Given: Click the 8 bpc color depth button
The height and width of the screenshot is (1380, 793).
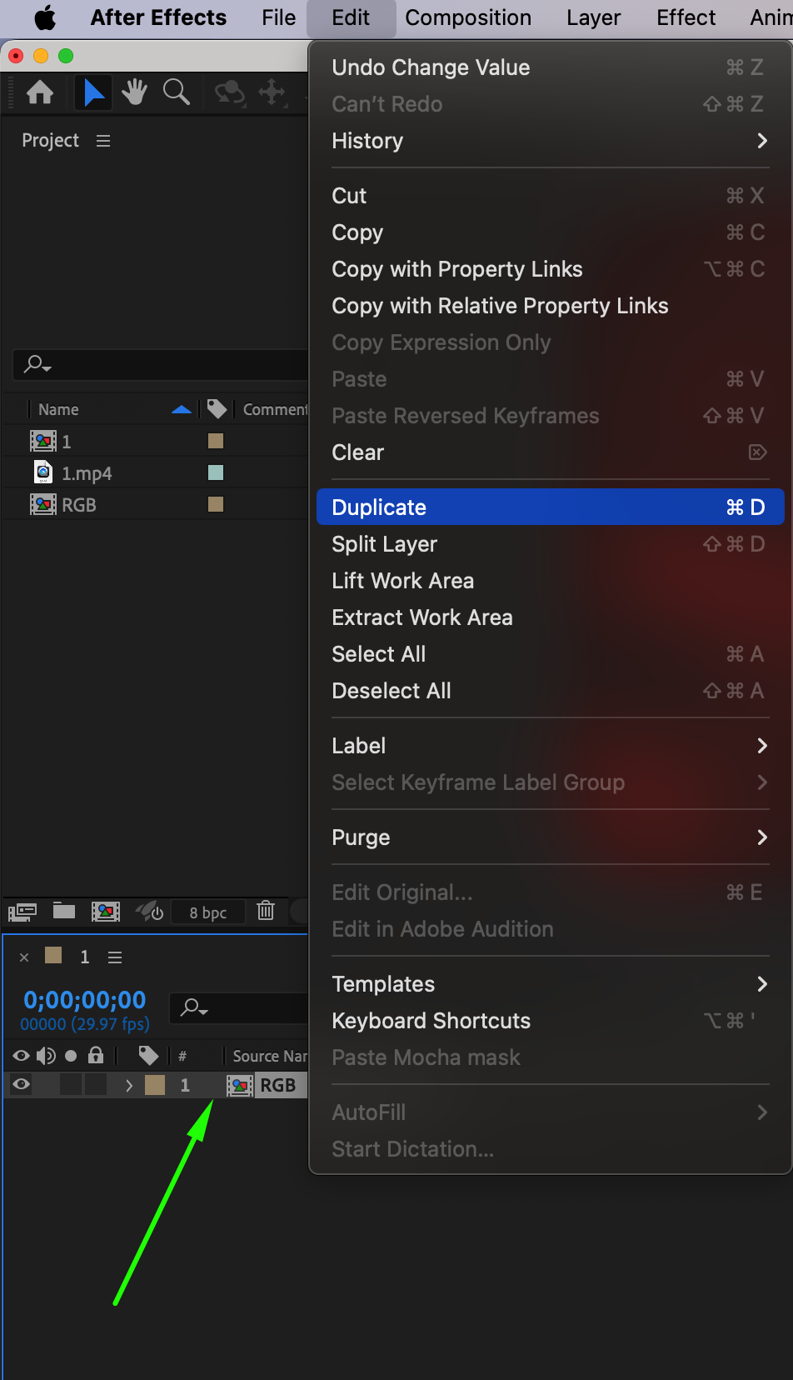Looking at the screenshot, I should [x=208, y=912].
